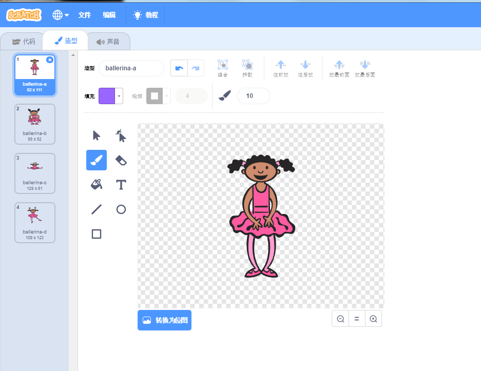Zoom in on the canvas
The height and width of the screenshot is (371, 481).
point(373,319)
